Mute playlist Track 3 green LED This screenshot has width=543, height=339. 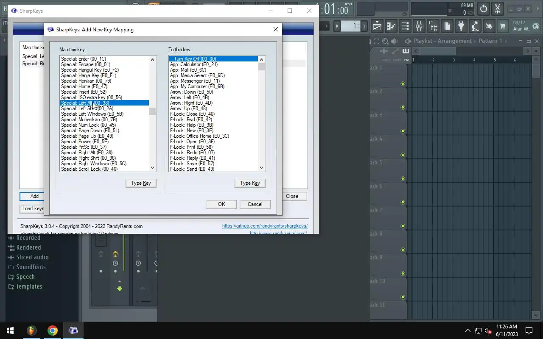tap(403, 131)
